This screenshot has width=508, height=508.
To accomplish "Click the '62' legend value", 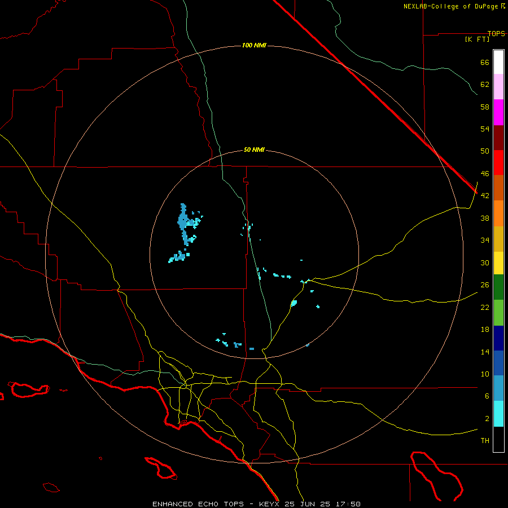I will 485,85.
